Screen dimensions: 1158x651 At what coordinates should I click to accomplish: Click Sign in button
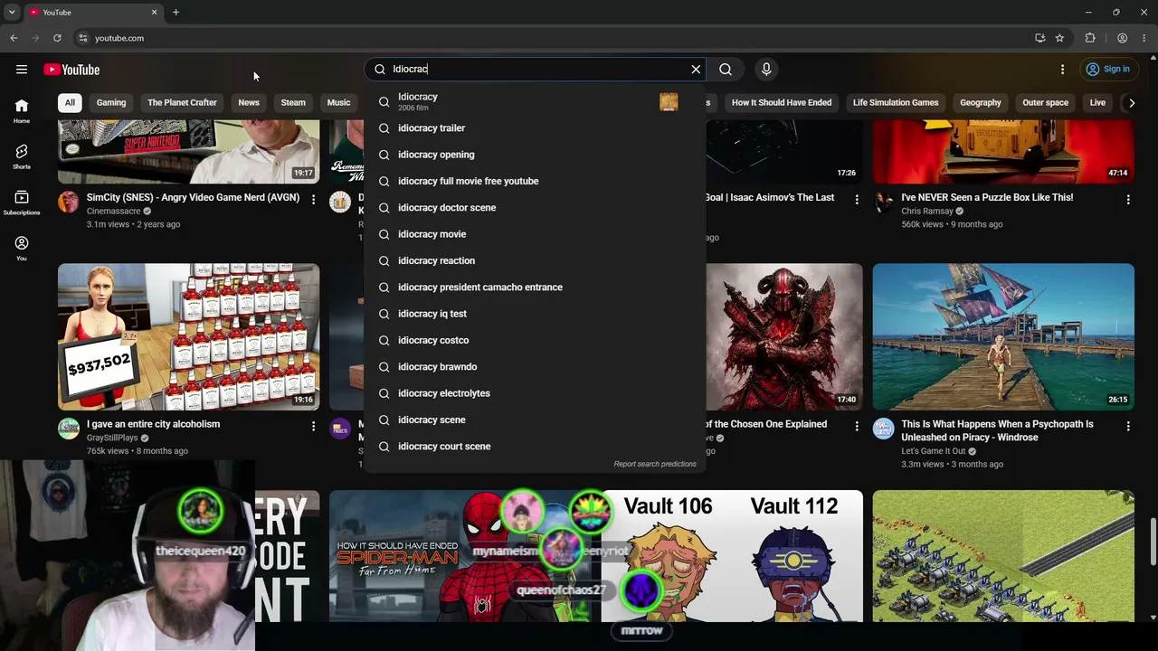[1108, 70]
